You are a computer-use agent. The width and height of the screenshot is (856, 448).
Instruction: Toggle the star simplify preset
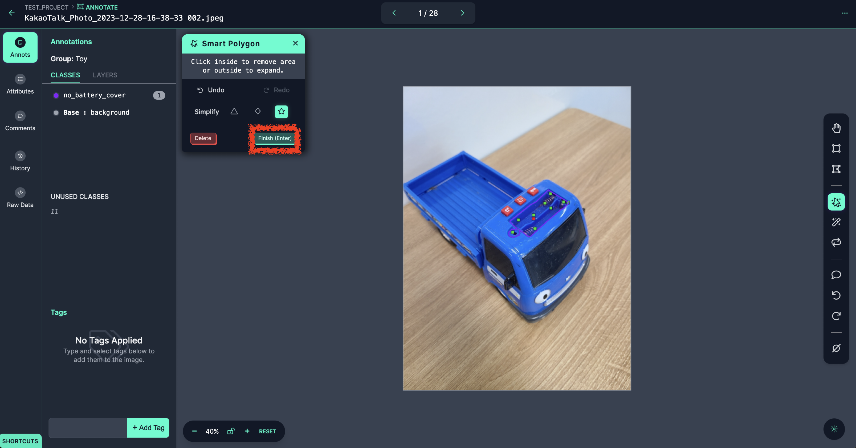tap(281, 112)
